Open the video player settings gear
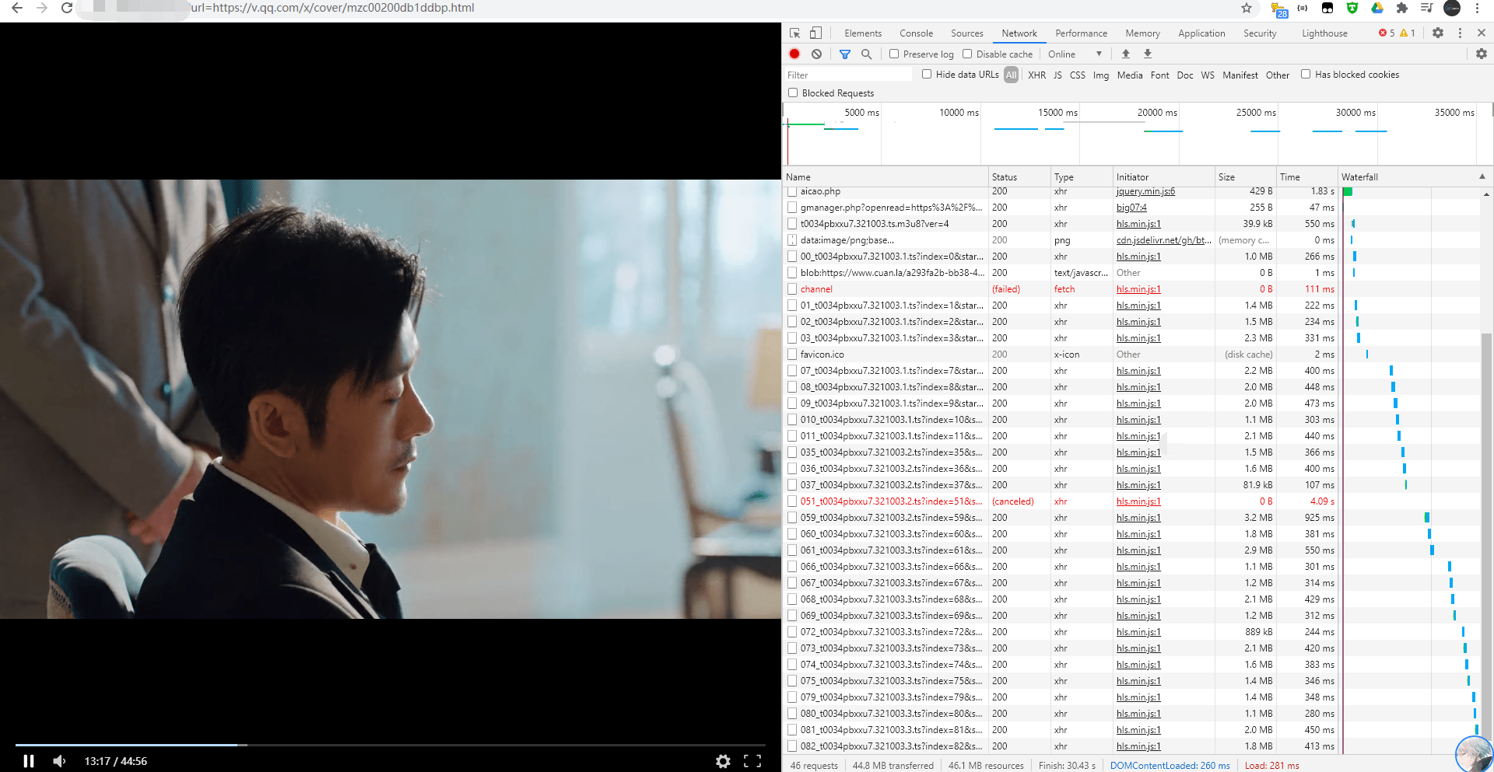This screenshot has width=1494, height=772. pos(723,761)
